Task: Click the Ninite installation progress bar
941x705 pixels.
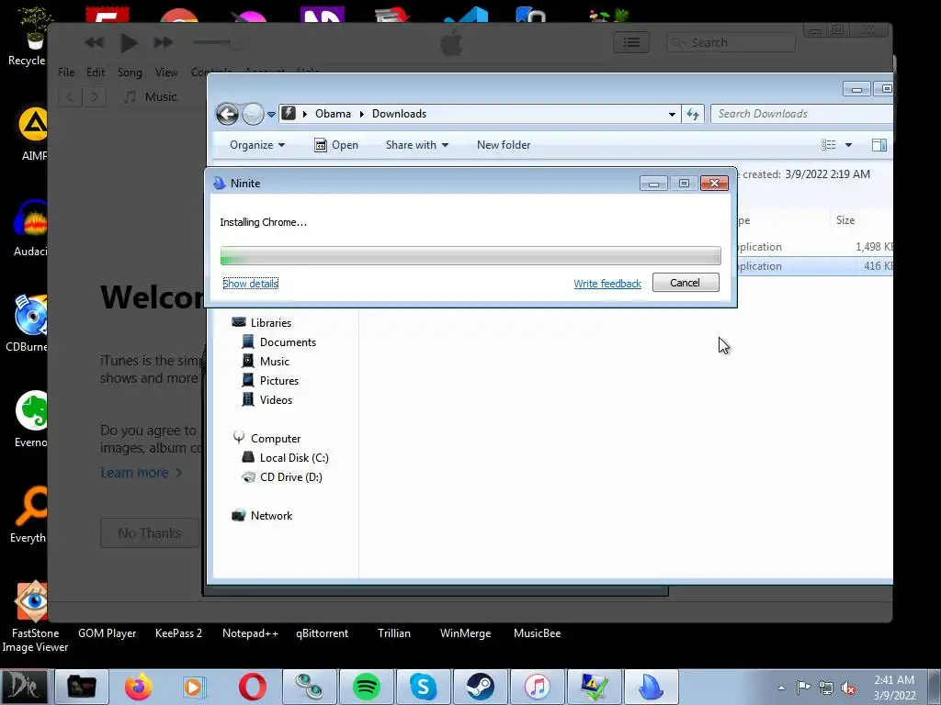Action: pyautogui.click(x=470, y=255)
